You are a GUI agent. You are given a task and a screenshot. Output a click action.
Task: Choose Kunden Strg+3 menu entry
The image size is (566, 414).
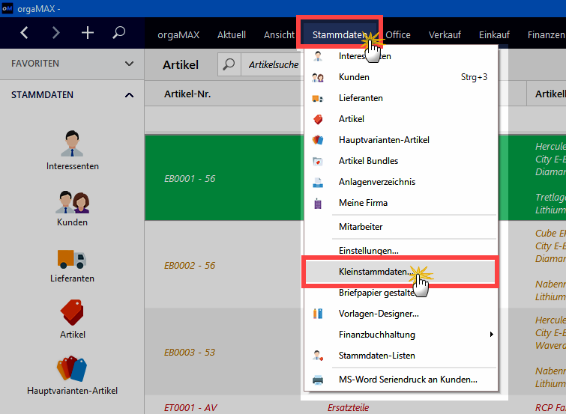pos(400,77)
